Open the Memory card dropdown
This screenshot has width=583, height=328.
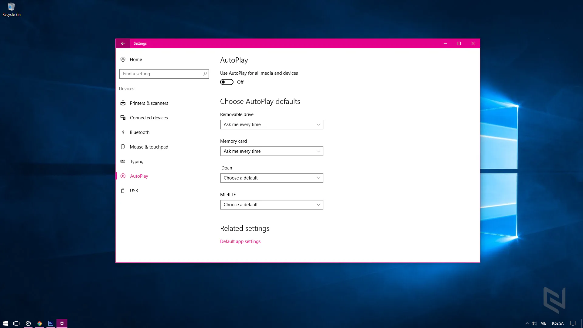coord(272,151)
